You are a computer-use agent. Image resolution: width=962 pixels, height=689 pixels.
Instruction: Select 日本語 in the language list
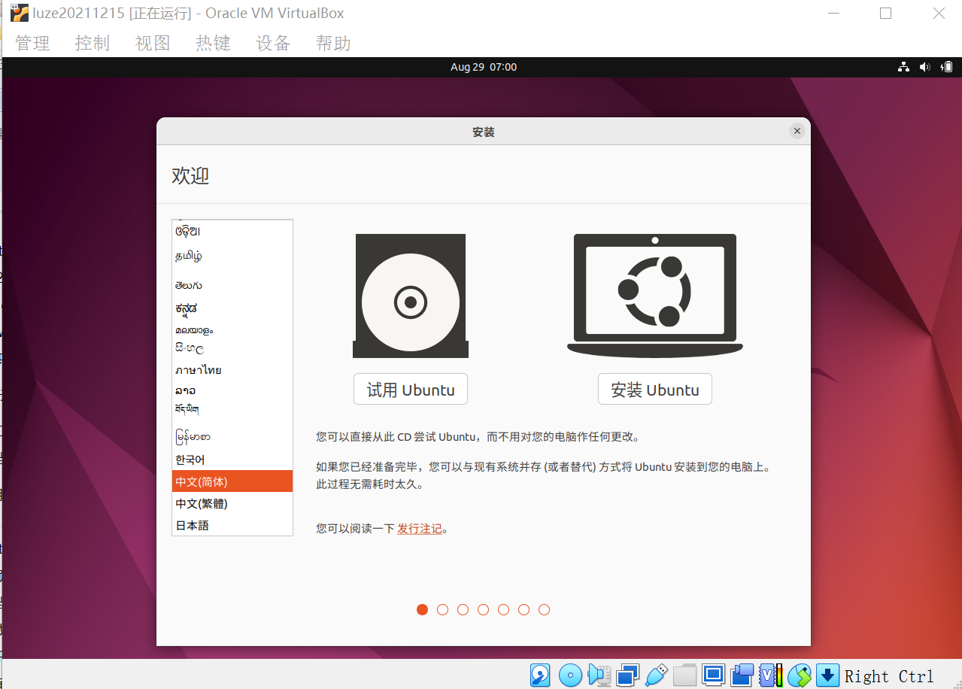232,526
